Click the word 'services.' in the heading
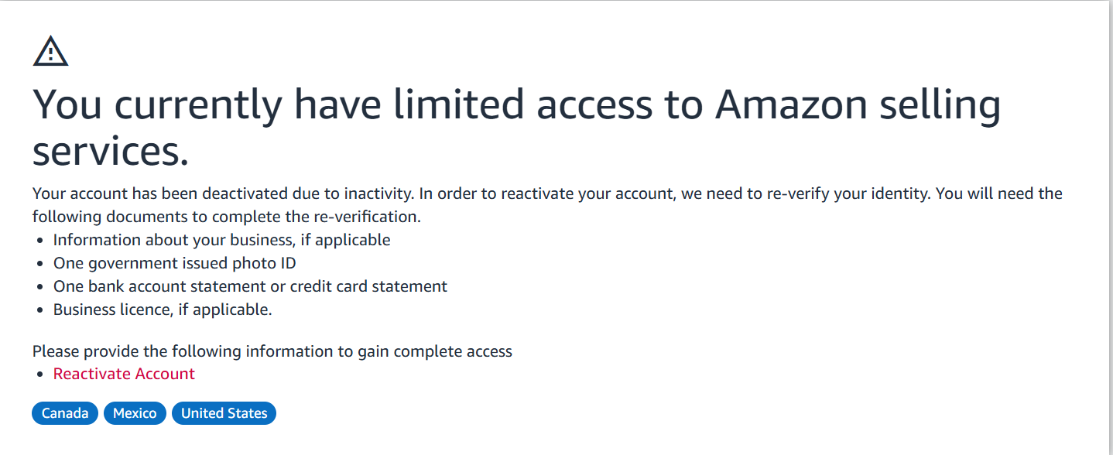This screenshot has width=1113, height=455. point(111,152)
